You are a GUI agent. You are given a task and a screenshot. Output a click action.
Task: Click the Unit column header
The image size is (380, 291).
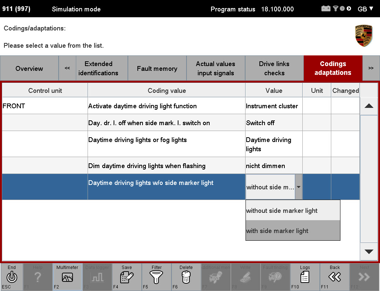pyautogui.click(x=317, y=91)
